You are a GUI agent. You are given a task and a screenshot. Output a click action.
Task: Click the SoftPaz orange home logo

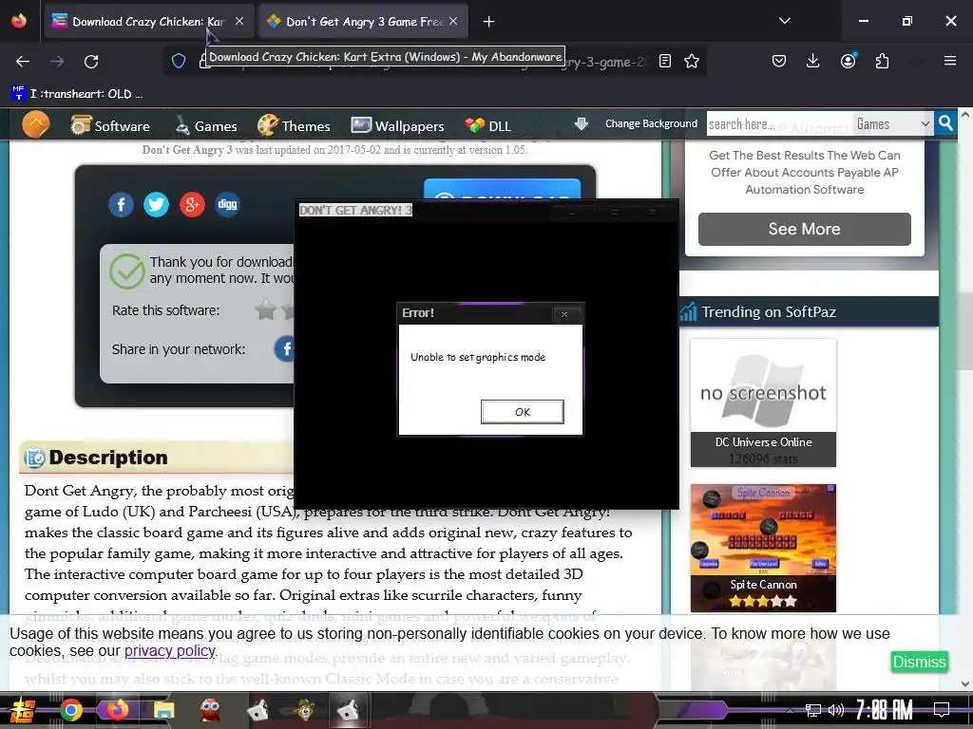pos(36,124)
